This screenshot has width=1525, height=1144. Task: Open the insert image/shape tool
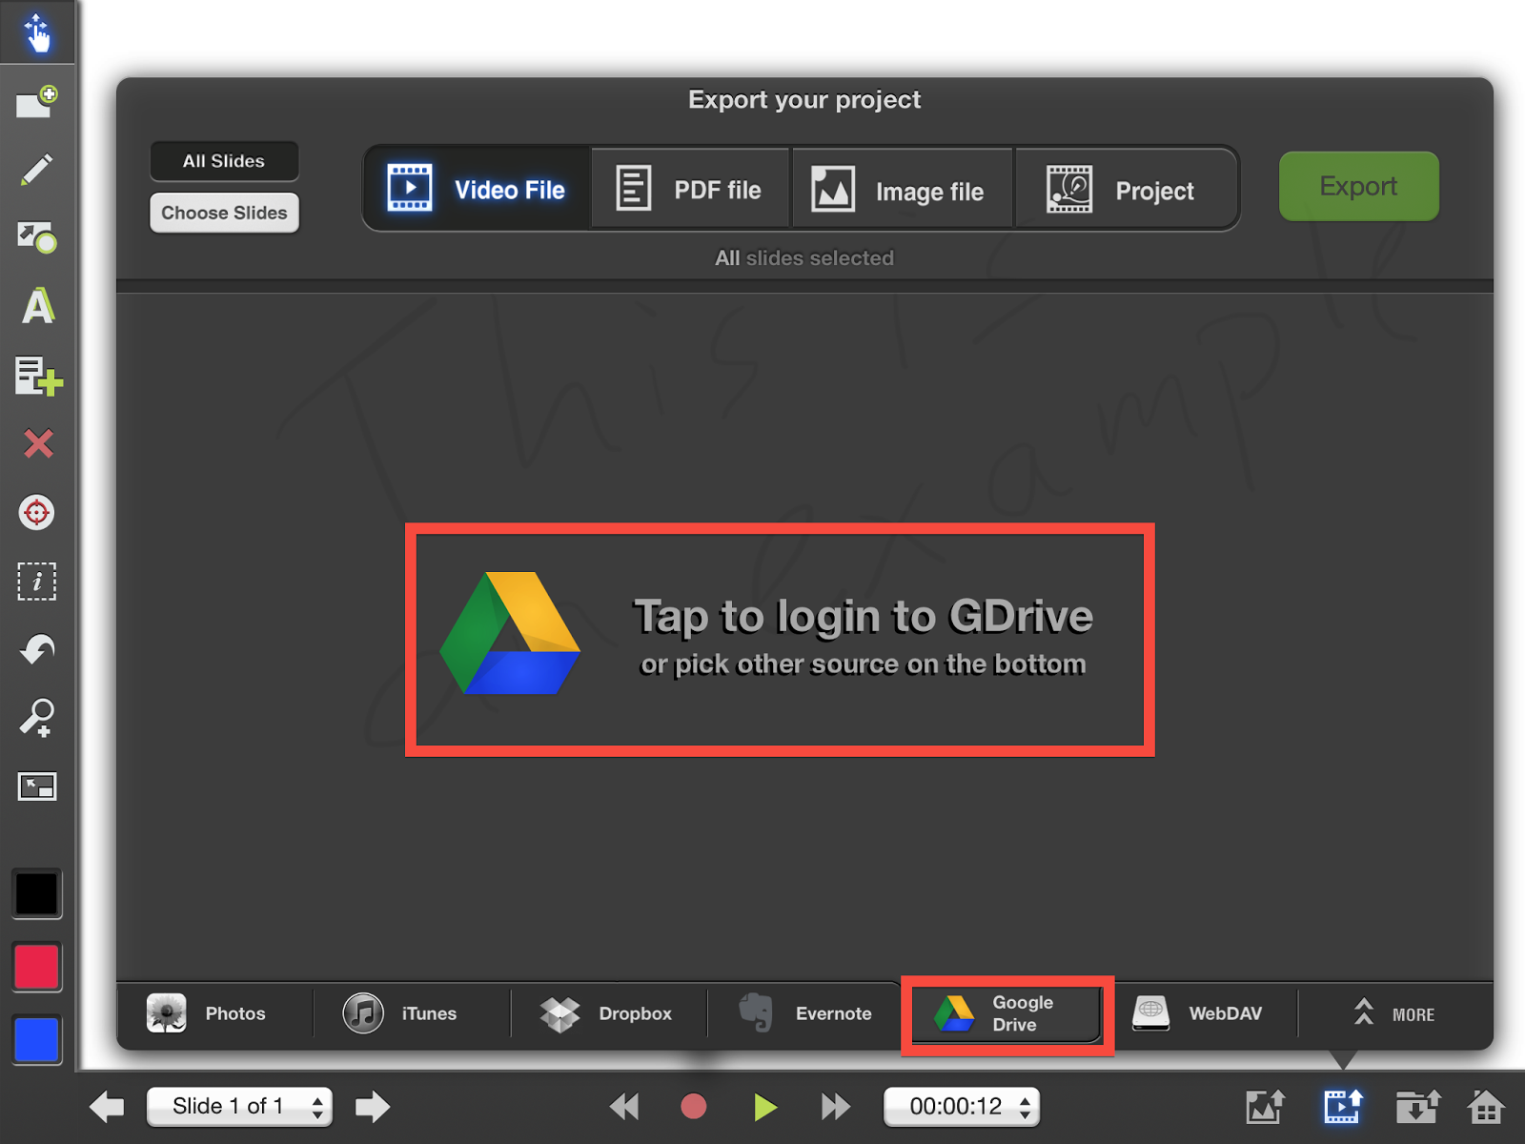[37, 237]
